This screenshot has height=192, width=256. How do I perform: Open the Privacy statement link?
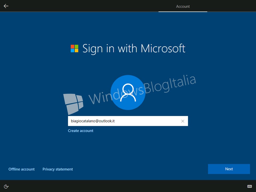click(58, 169)
